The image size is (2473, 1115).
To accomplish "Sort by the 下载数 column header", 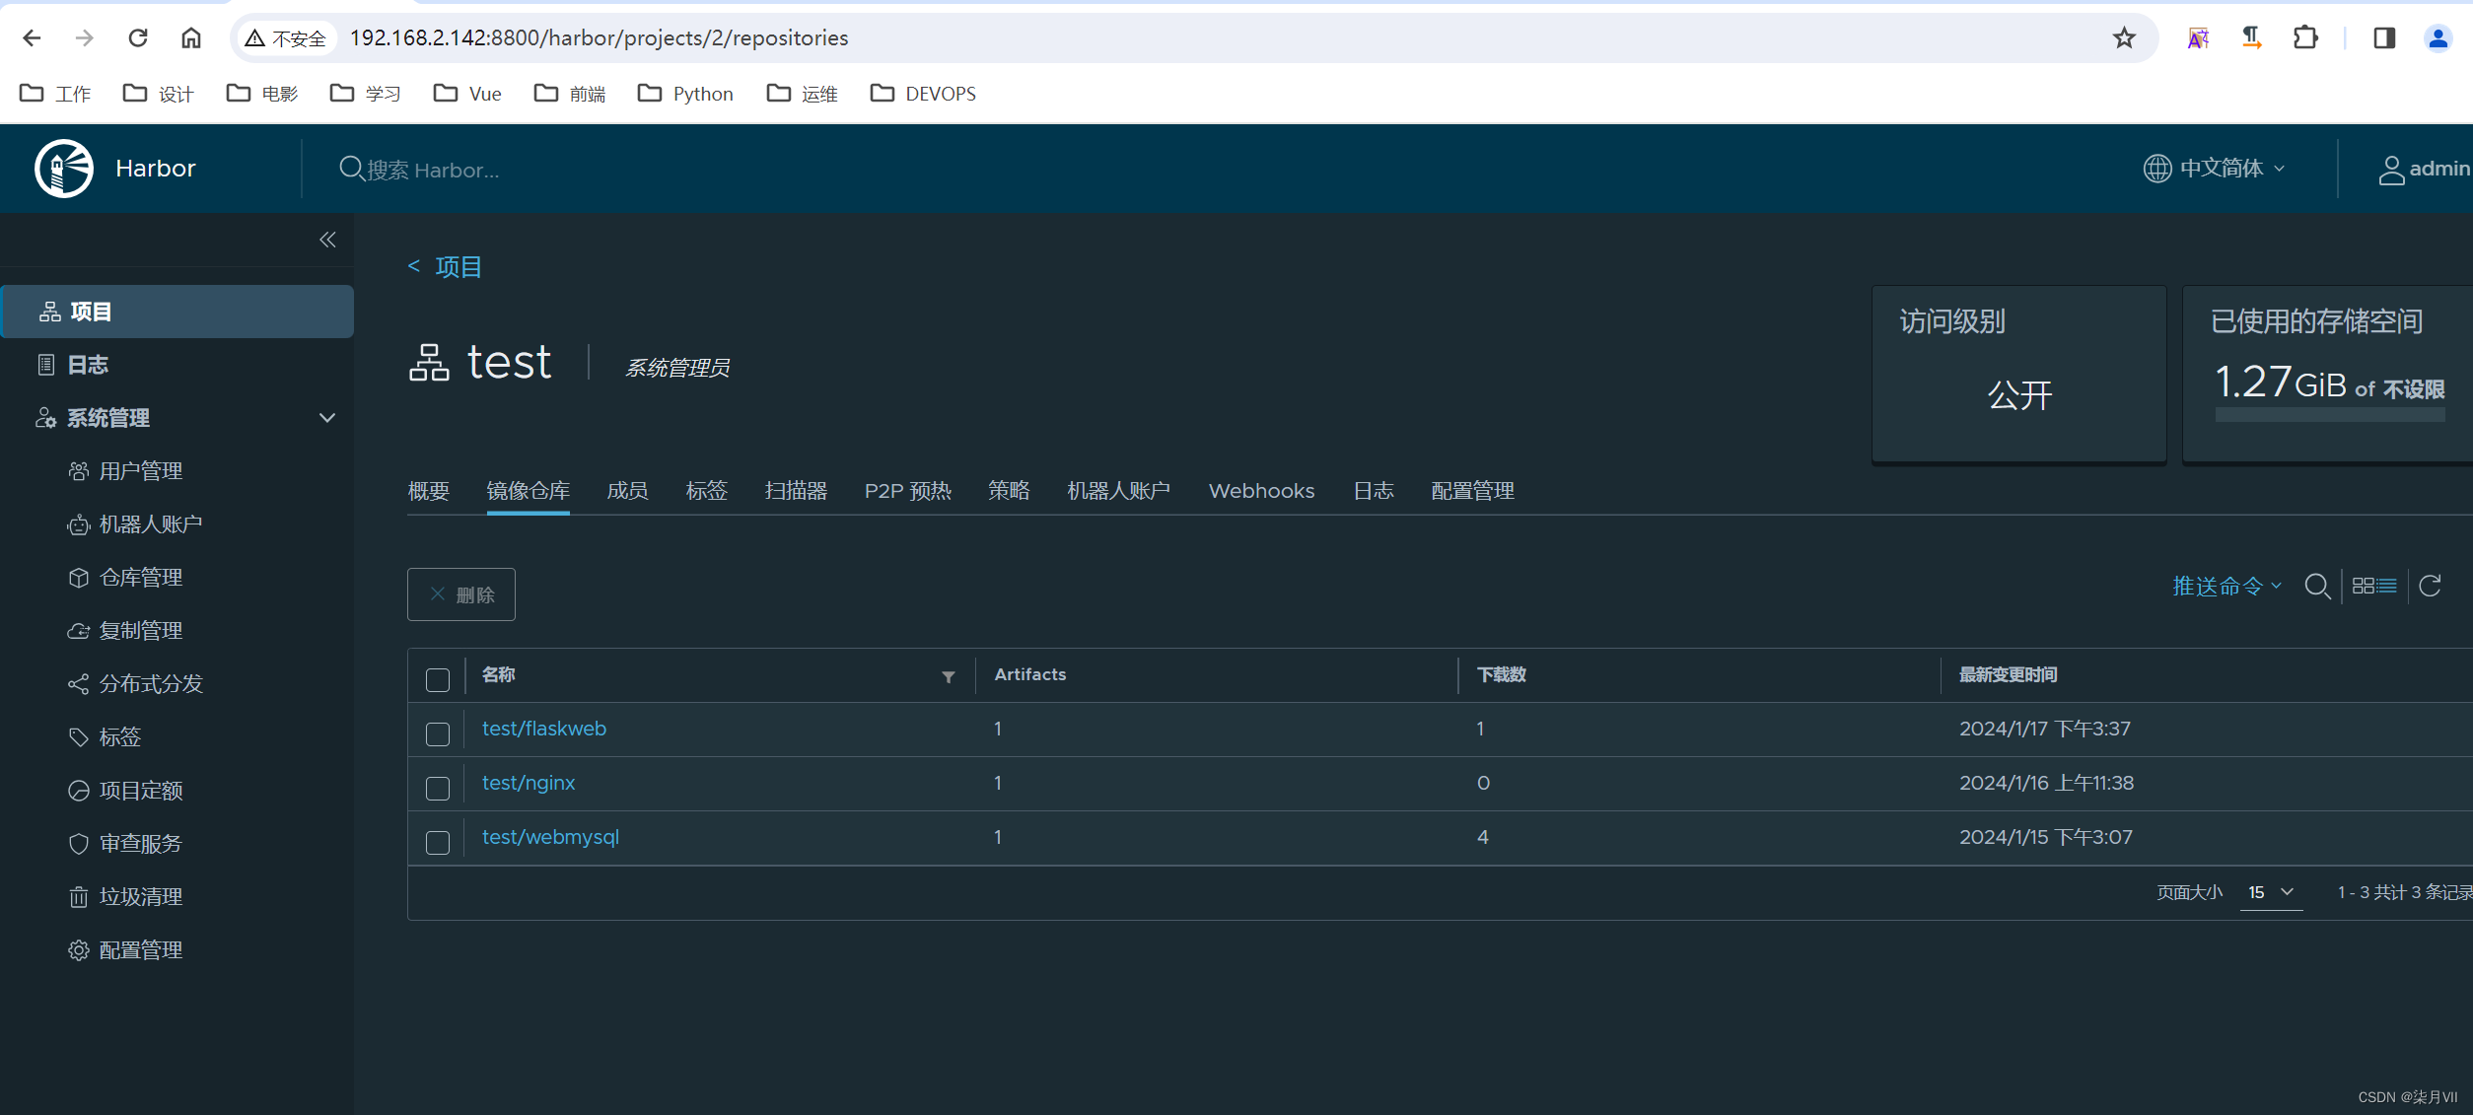I will click(1502, 674).
